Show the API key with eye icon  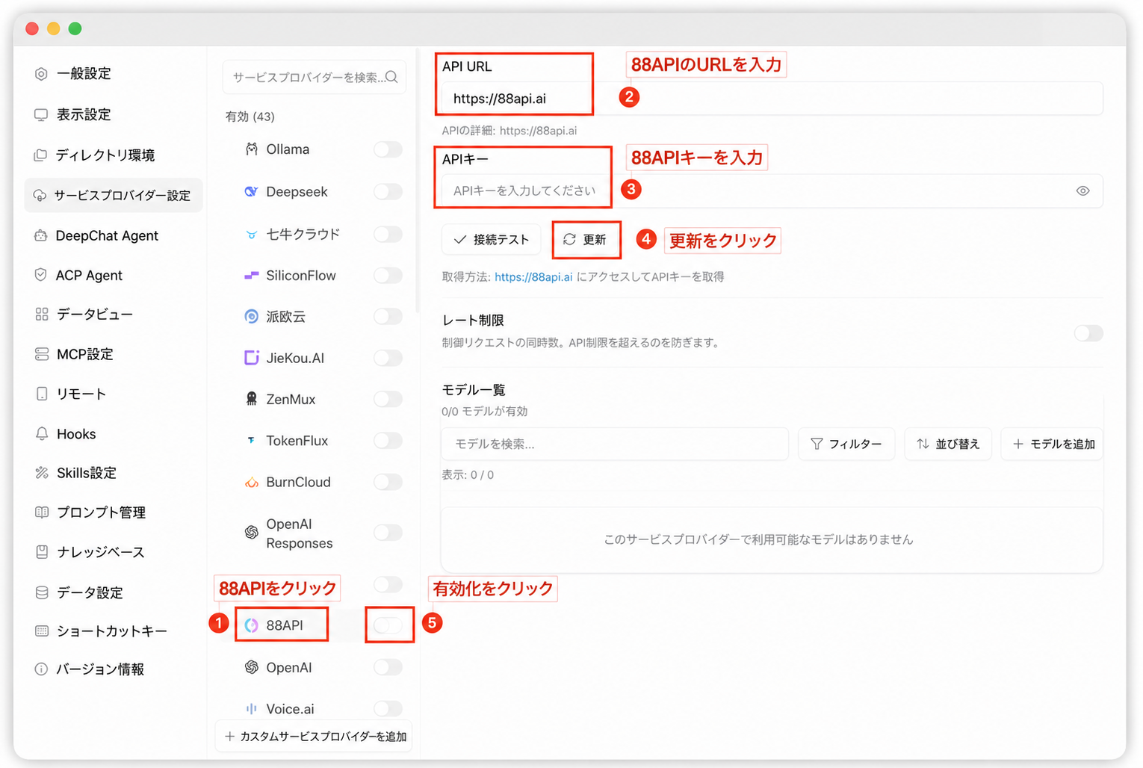tap(1083, 191)
